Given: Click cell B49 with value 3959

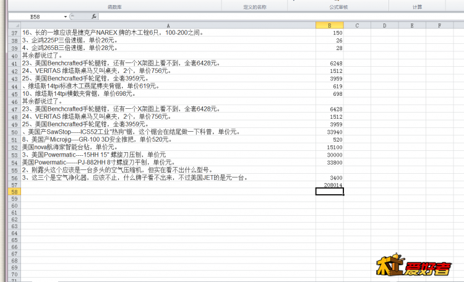Looking at the screenshot, I should [329, 124].
